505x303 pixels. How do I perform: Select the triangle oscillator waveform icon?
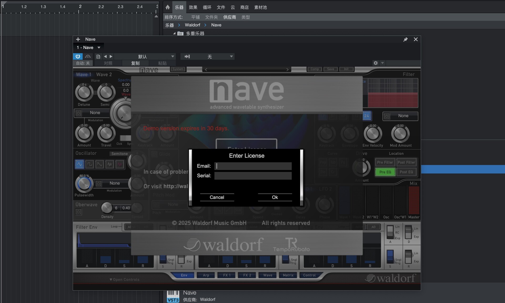[110, 164]
